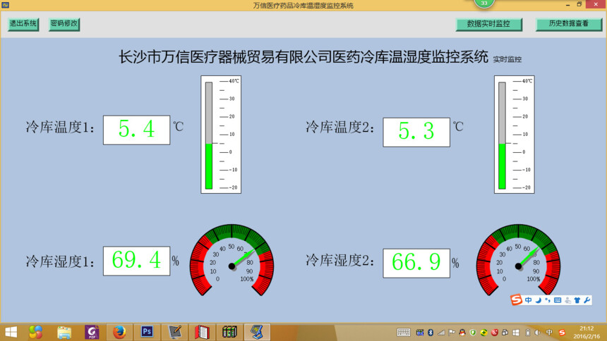Screen dimensions: 607x341
Task: Toggle the moon half-width icon on Sogou toolbar
Action: coord(539,300)
